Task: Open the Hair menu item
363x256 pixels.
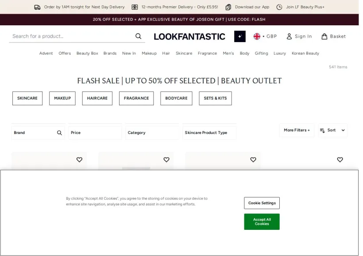Action: click(166, 53)
